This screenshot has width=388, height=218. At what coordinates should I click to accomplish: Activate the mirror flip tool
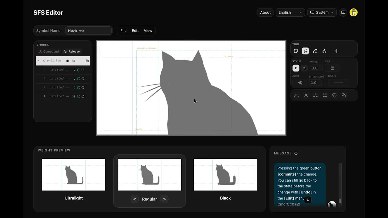click(337, 51)
